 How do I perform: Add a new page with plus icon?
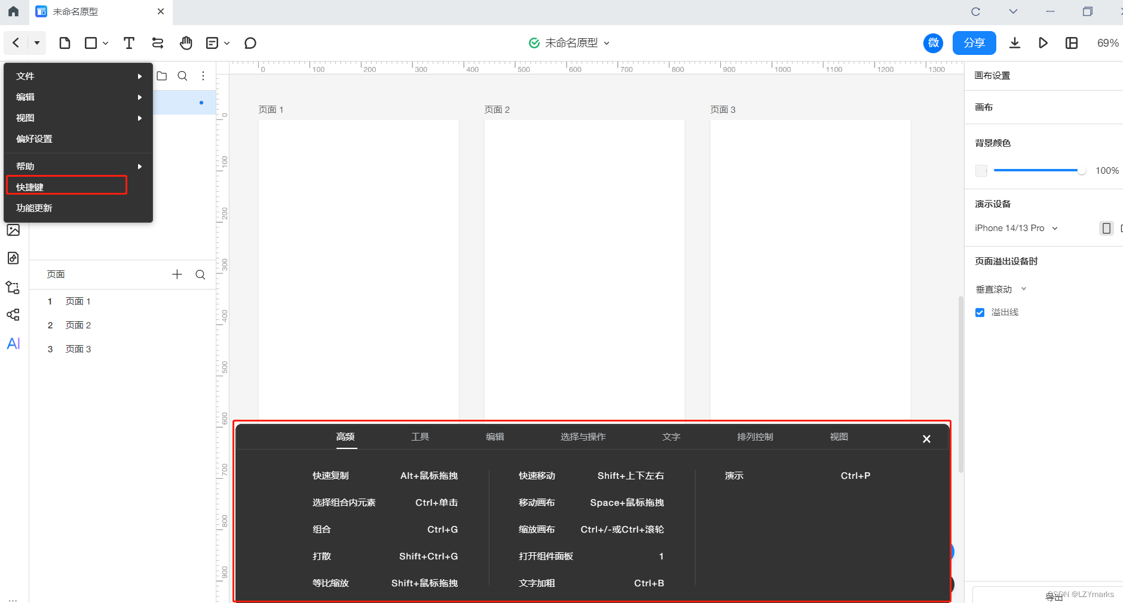tap(177, 274)
